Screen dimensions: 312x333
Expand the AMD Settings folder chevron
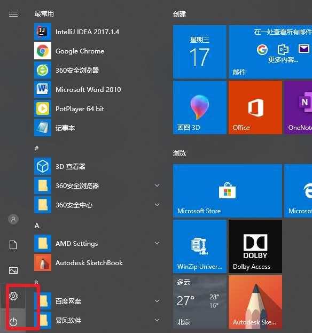point(157,243)
